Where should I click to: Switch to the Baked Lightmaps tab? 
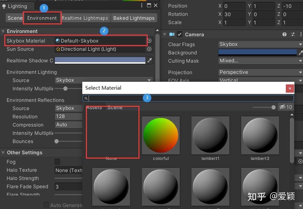(x=134, y=18)
